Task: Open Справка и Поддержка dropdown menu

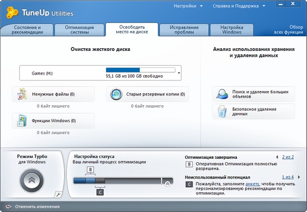Action: click(239, 6)
